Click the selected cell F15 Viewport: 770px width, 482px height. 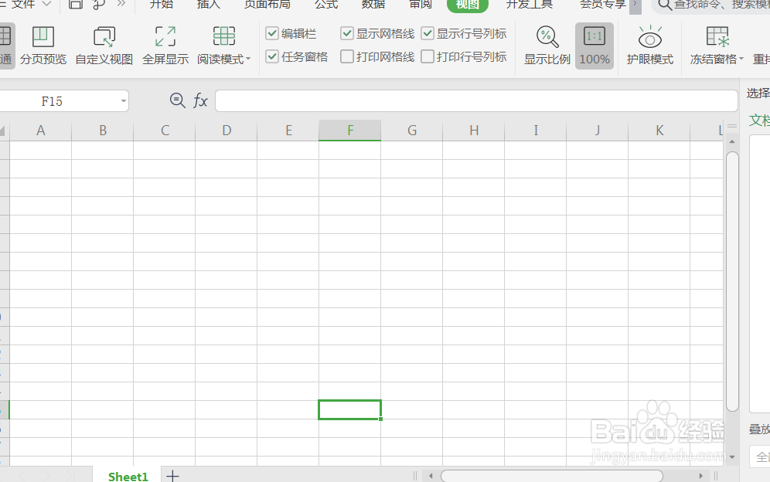[x=349, y=410]
